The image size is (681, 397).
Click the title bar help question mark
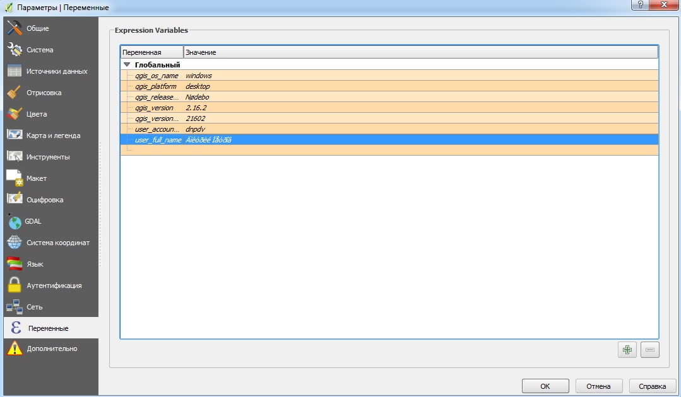pos(640,4)
